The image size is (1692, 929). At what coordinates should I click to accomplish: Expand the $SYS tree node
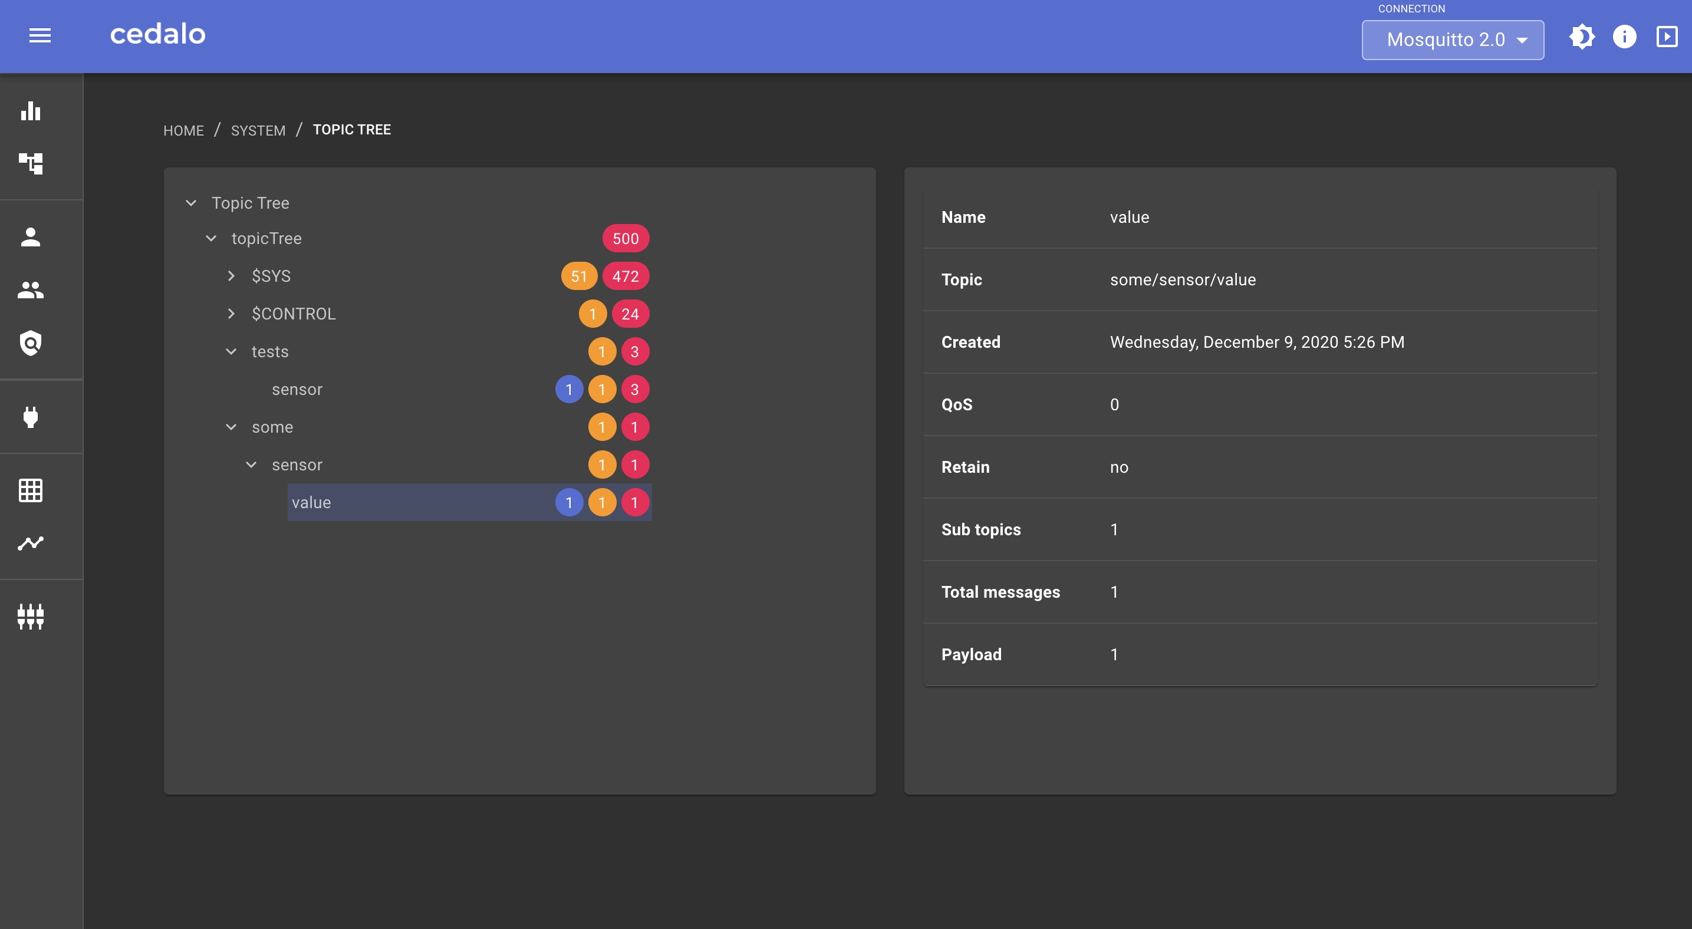(231, 276)
